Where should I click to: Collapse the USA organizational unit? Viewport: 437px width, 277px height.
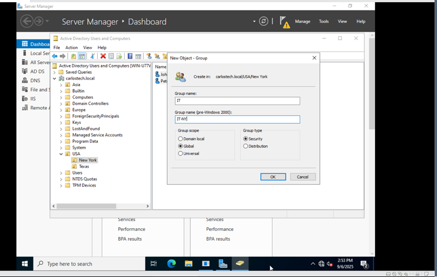(x=61, y=154)
